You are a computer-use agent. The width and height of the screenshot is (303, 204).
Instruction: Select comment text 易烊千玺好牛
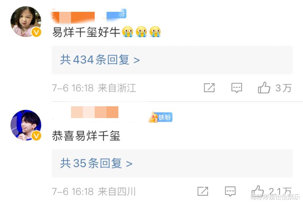(86, 32)
